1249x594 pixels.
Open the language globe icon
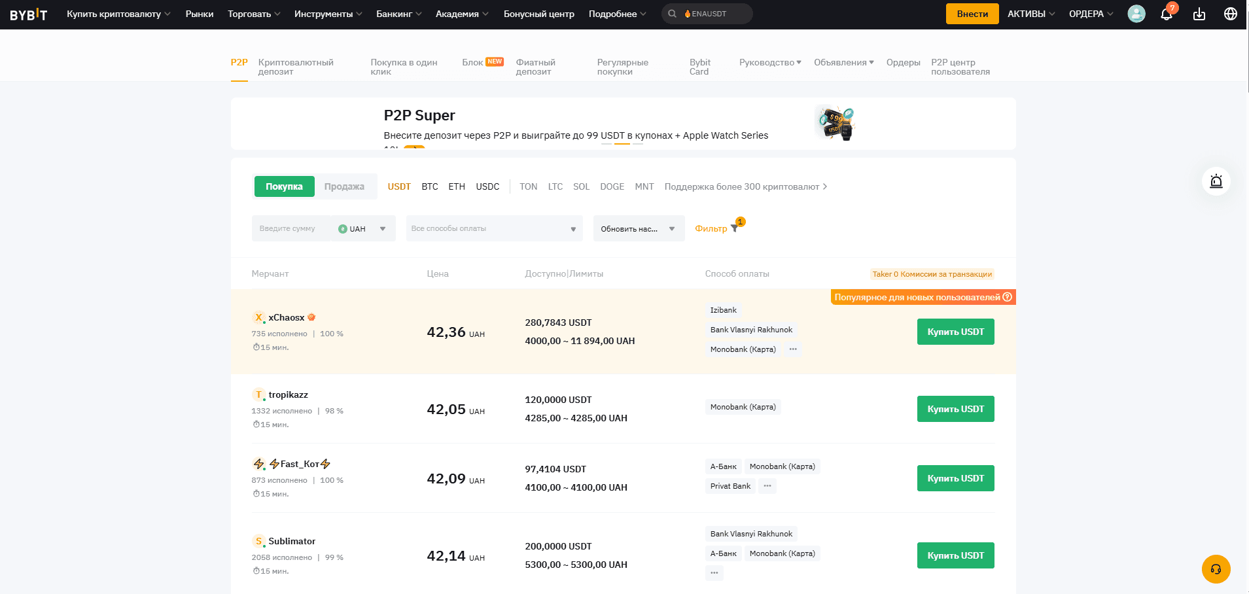(1231, 14)
